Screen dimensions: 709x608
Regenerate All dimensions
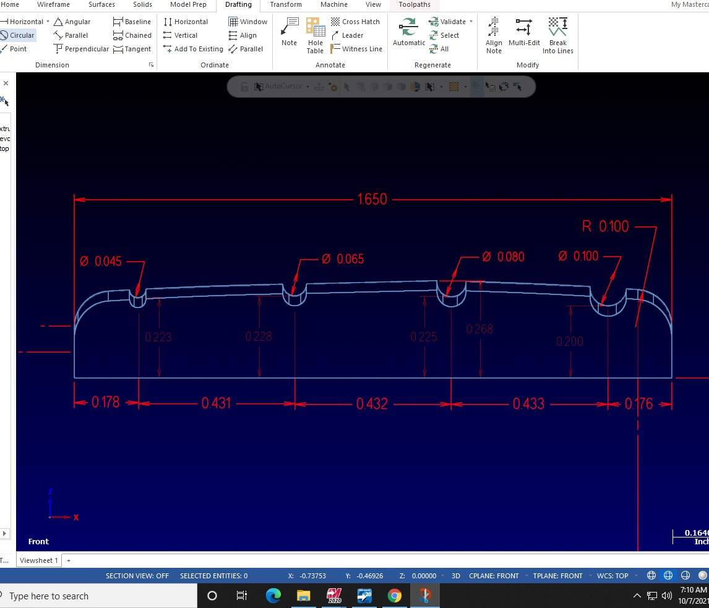click(439, 49)
